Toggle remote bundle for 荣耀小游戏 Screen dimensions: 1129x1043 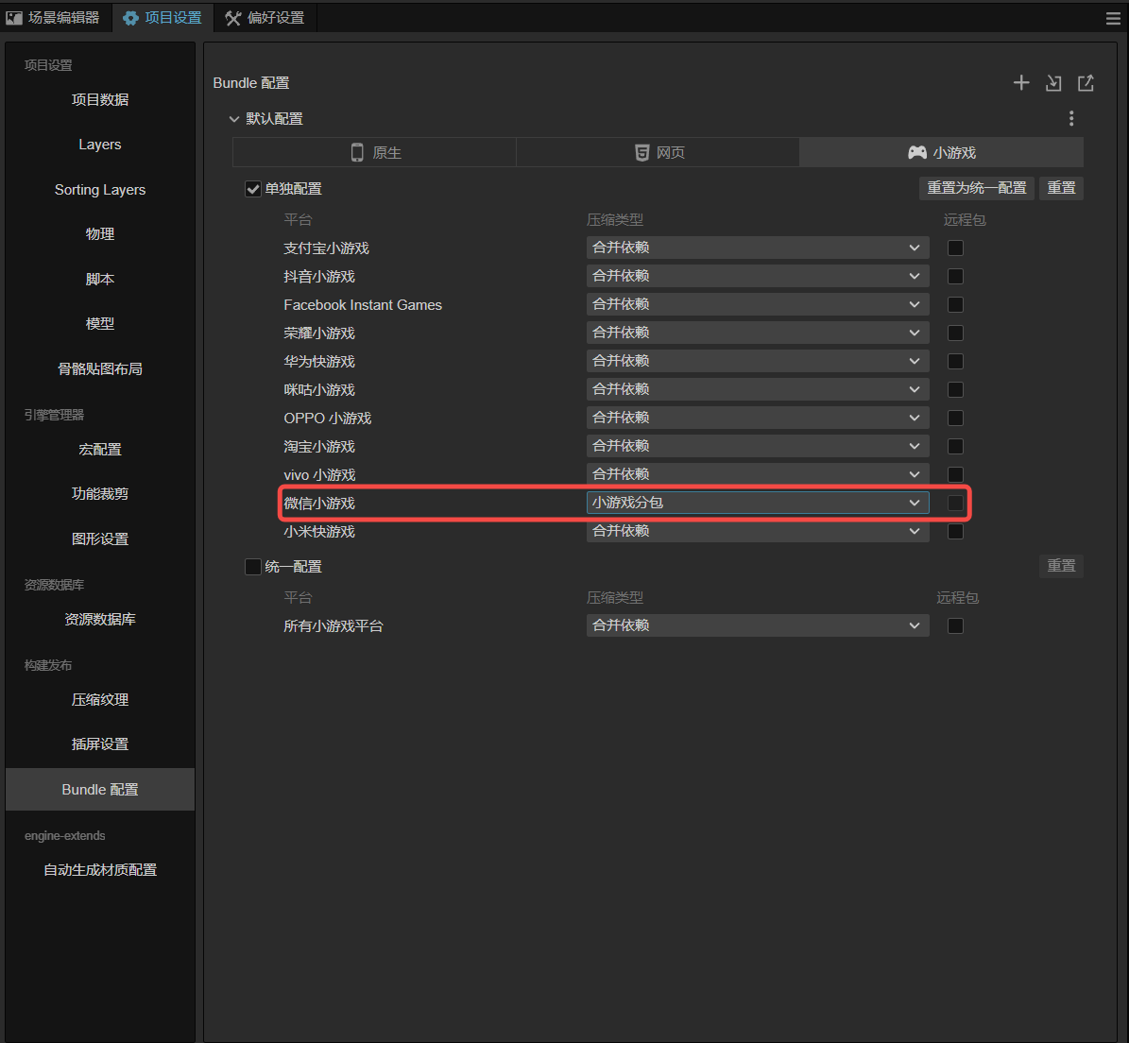tap(955, 333)
